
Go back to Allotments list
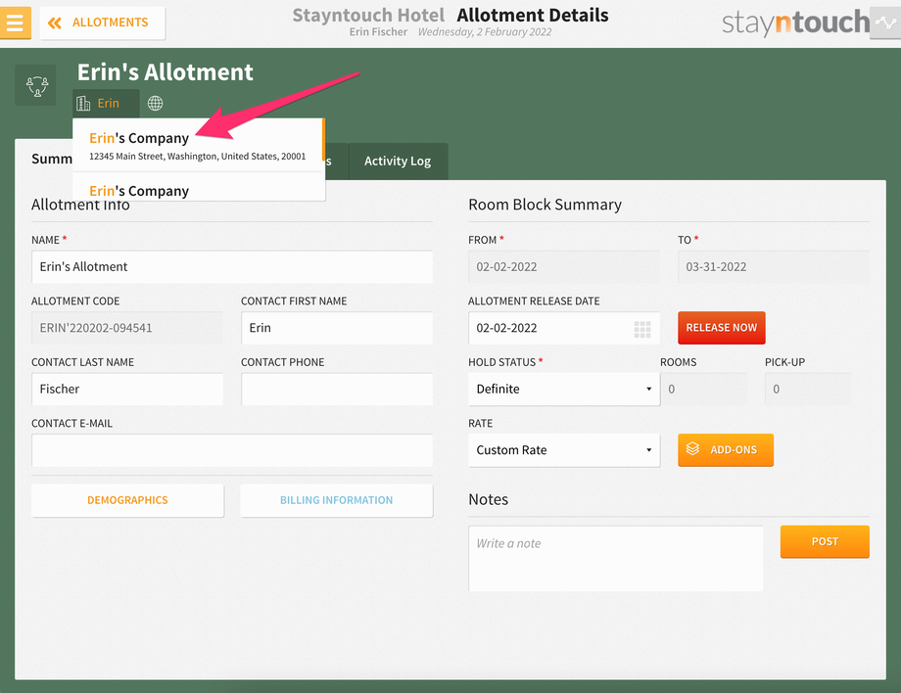click(102, 23)
